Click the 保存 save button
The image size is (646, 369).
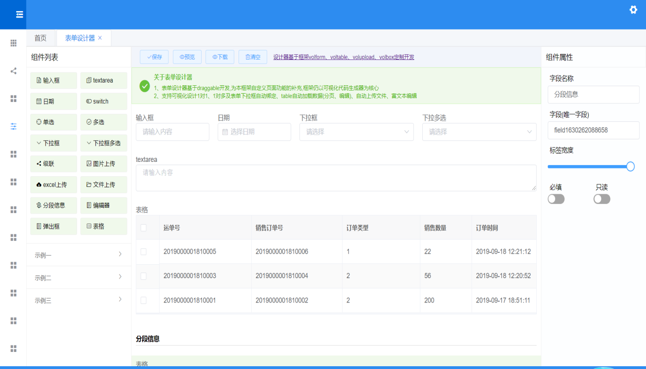coord(154,57)
